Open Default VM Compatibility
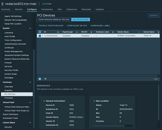Screen dimensions: 162x130 (16, 20)
